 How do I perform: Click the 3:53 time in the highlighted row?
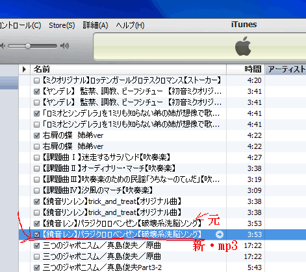tap(254, 234)
